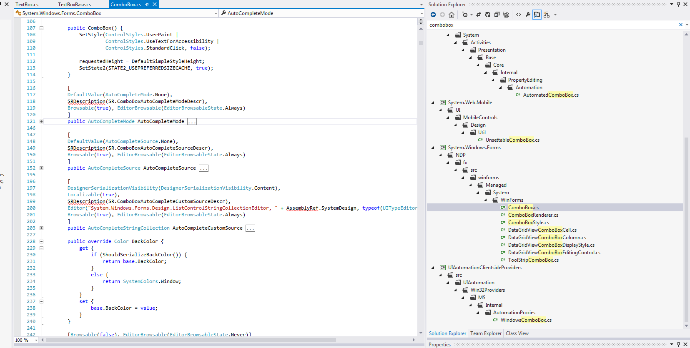
Task: Toggle pin on the ComboBox.cs tab
Action: tap(147, 5)
